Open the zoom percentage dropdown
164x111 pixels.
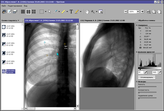pyautogui.click(x=138, y=12)
